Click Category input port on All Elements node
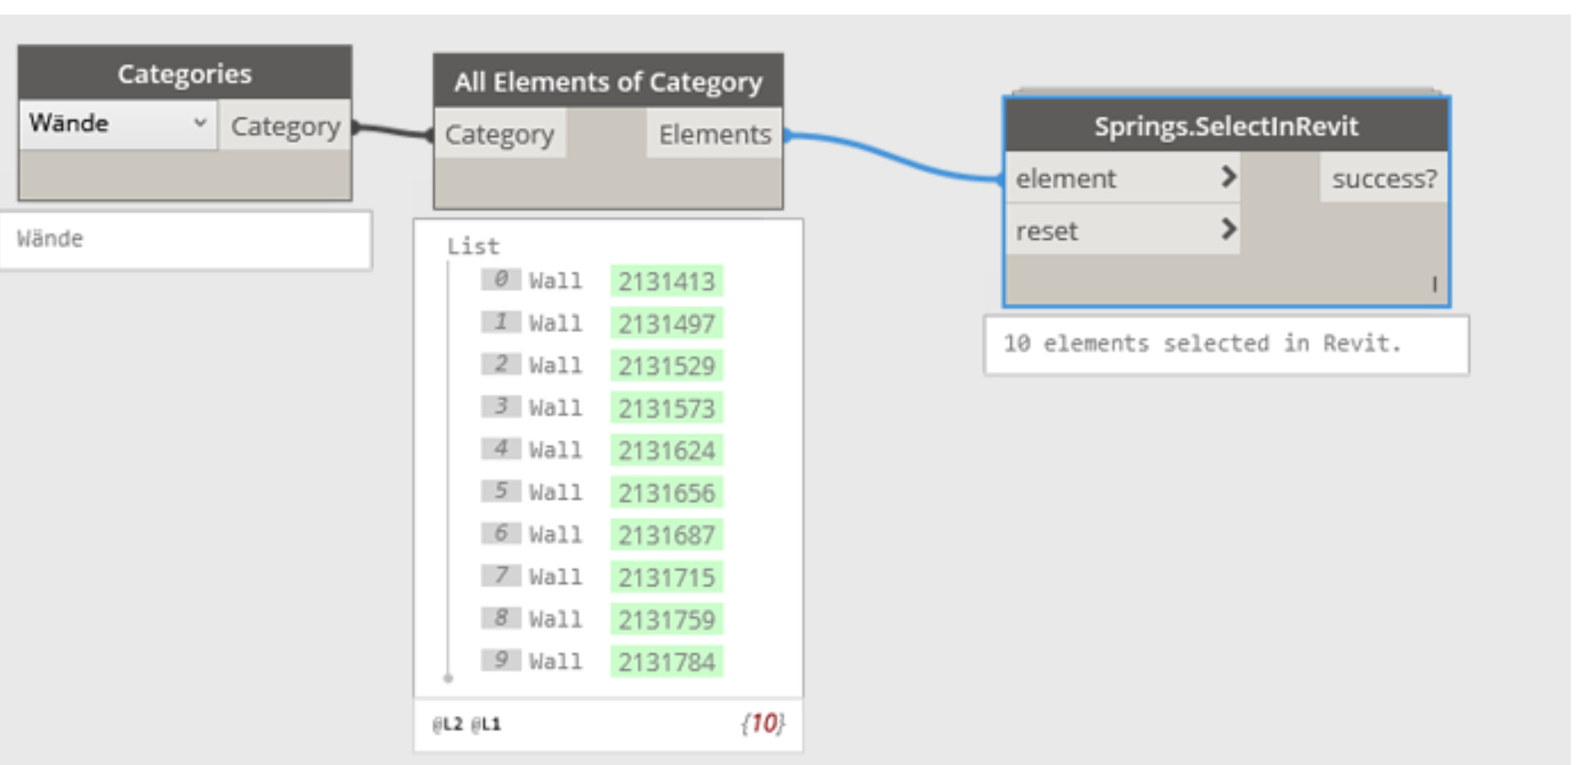This screenshot has width=1579, height=765. tap(500, 134)
